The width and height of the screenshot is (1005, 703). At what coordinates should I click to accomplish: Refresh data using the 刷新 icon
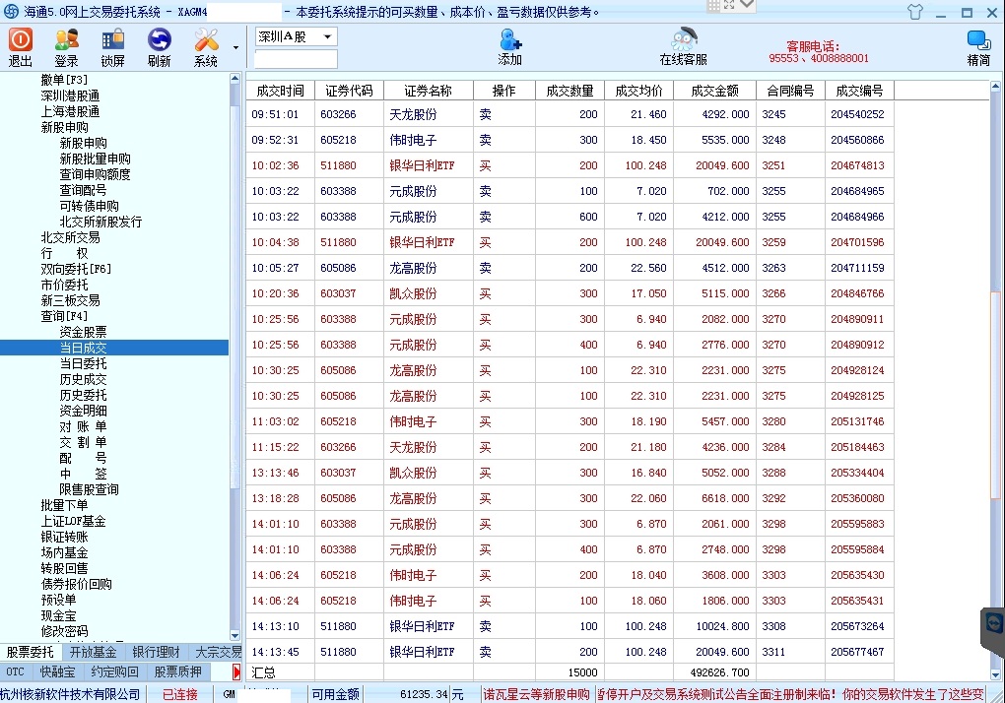159,46
